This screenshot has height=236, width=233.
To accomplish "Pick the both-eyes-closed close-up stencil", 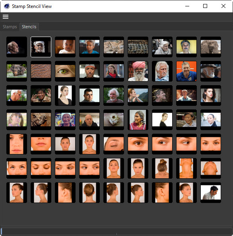I will point(41,168).
